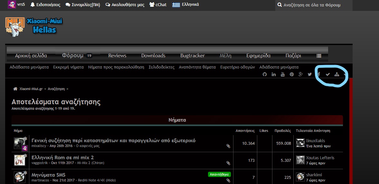
Task: Go to the Παζάρι tab
Action: [293, 56]
